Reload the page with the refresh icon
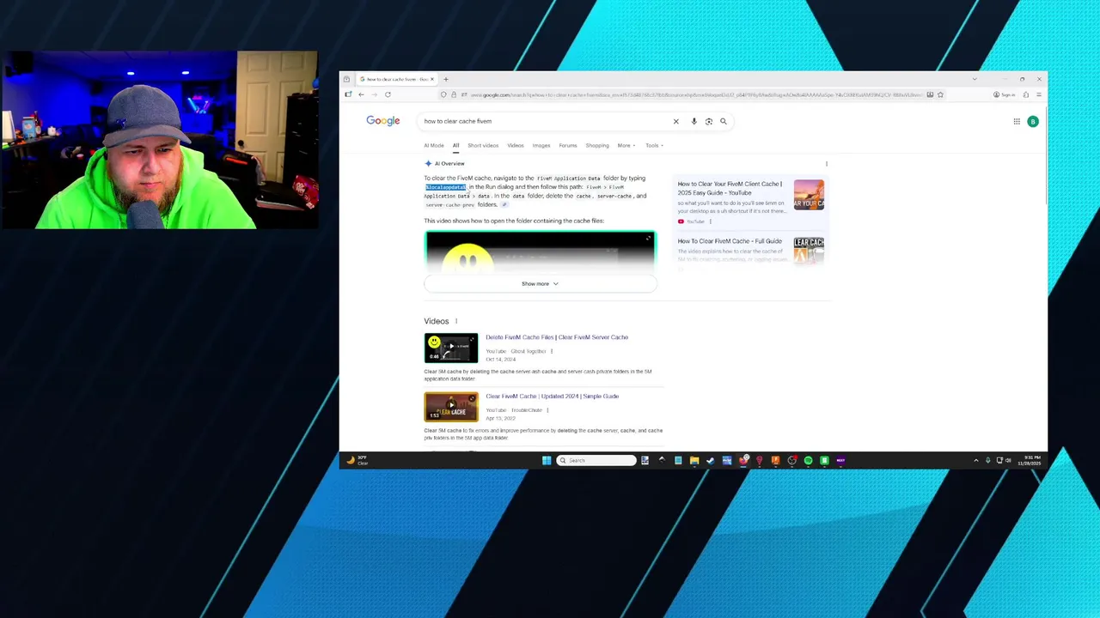 pos(388,94)
